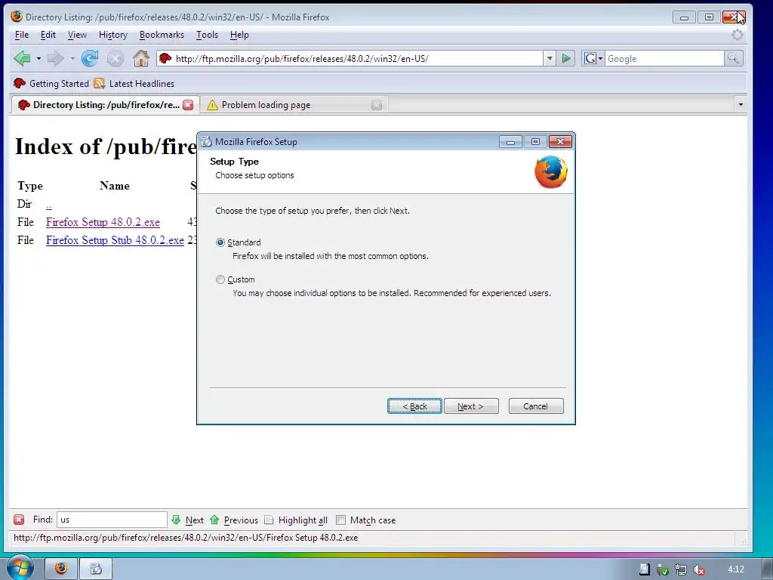Close the Directory Listing tab

coord(188,104)
